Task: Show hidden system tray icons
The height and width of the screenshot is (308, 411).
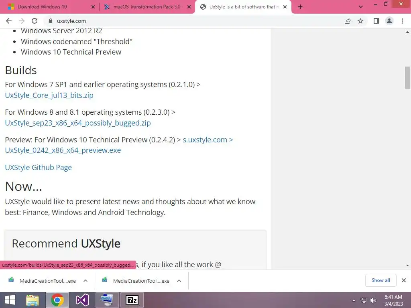Action: tap(354, 300)
